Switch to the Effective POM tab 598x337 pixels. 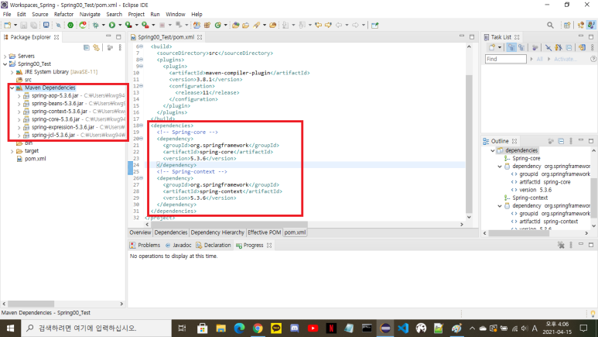click(x=265, y=232)
